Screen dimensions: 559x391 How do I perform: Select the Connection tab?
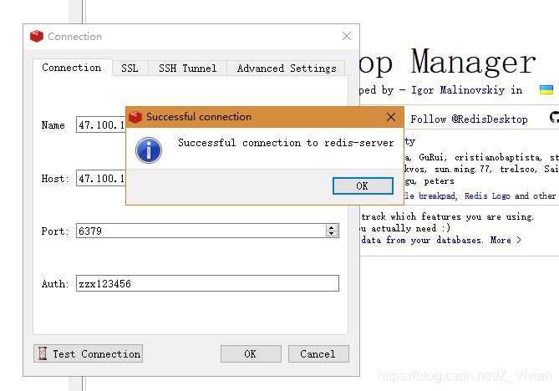72,68
